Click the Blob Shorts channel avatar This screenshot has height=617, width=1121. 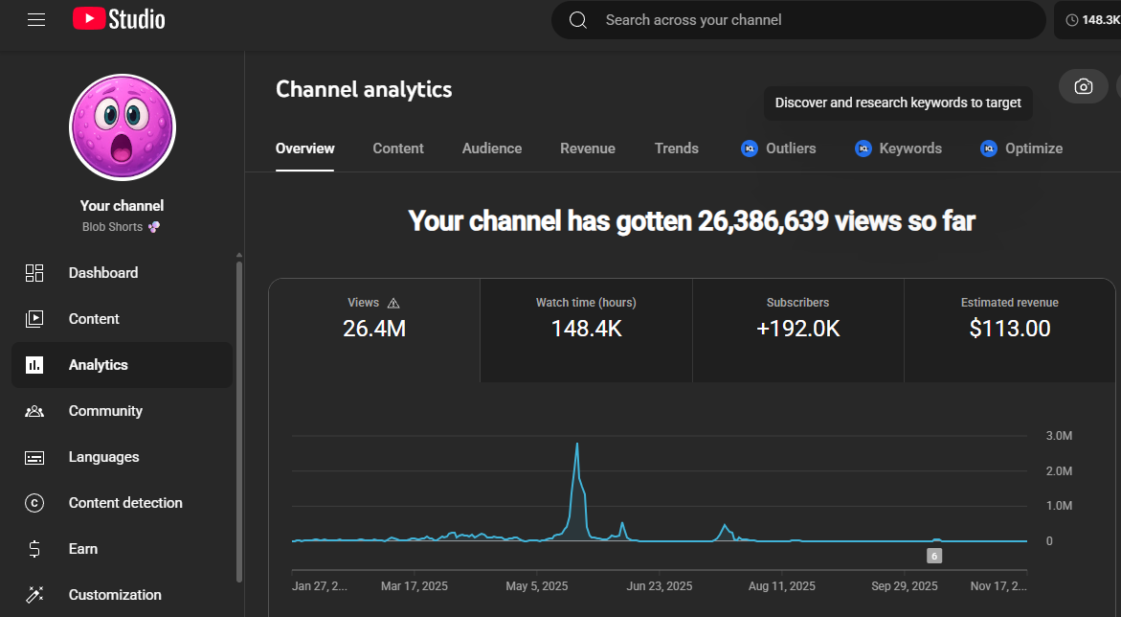123,127
